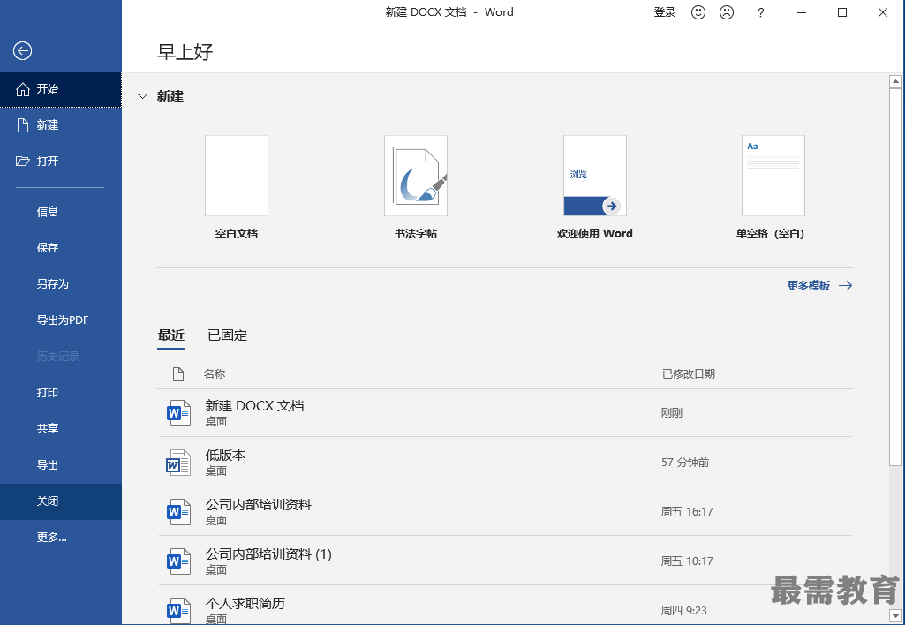Screen dimensions: 905x625
Task: Click the vertical scrollbar thumb
Action: 895,276
